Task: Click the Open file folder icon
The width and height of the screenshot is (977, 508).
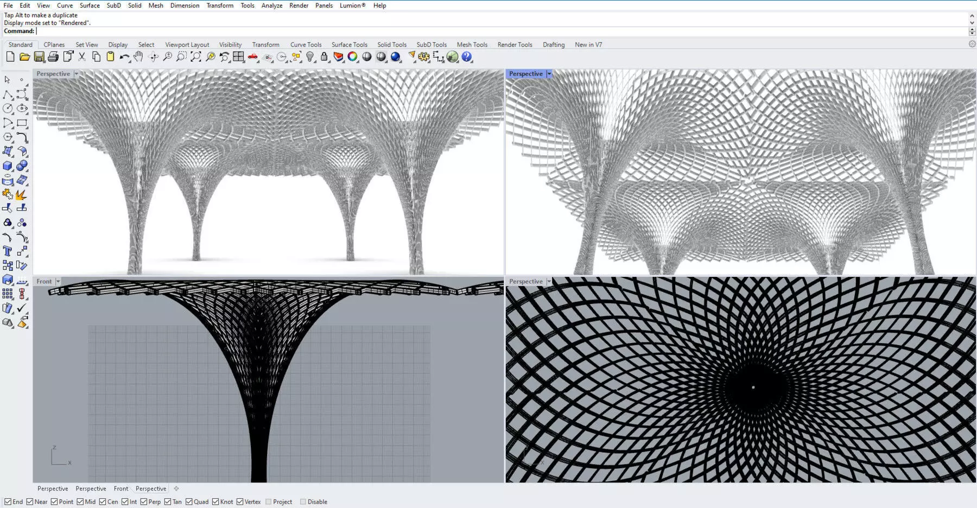Action: [x=24, y=57]
